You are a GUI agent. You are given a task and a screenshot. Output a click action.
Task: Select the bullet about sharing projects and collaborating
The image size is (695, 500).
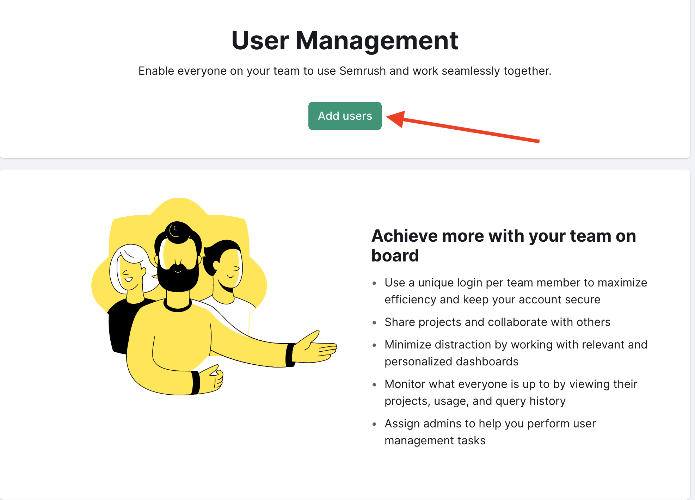pyautogui.click(x=497, y=322)
